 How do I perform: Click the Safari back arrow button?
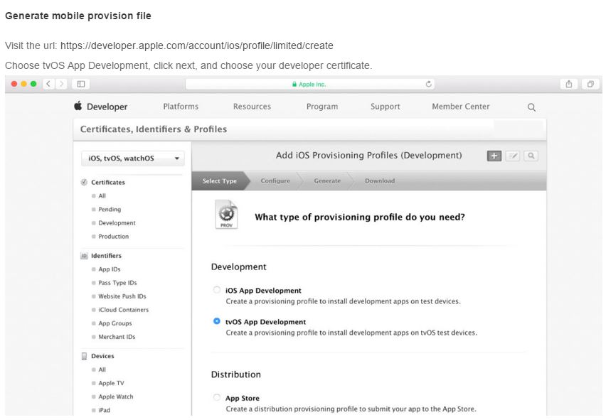(x=48, y=84)
